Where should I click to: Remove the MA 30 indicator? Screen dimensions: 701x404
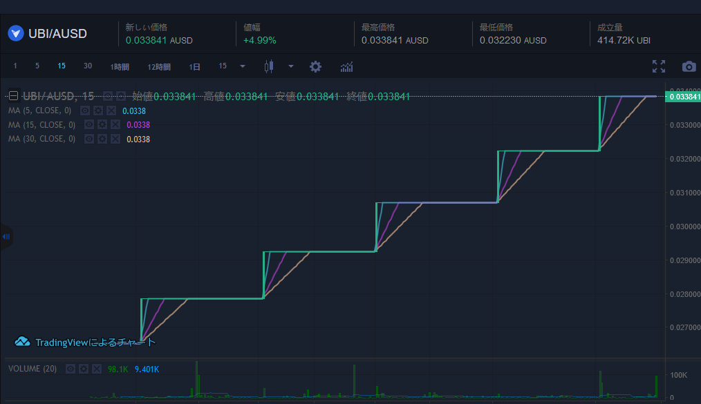[114, 140]
